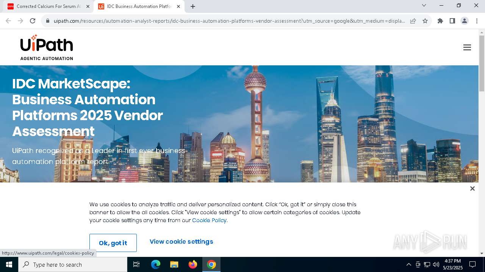
Task: Minimize the Chrome window
Action: 441,5
